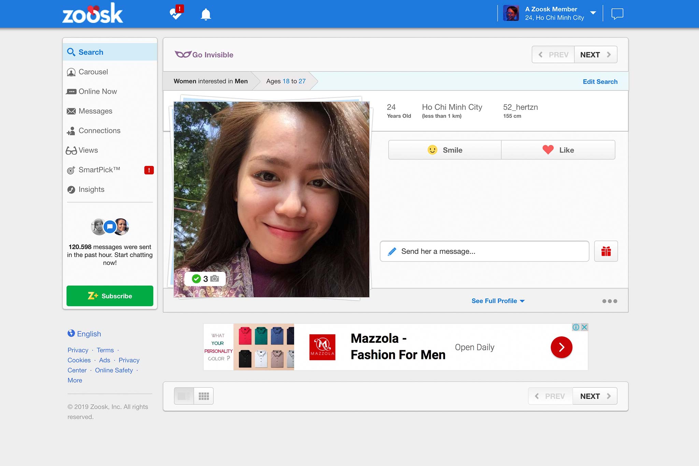Go to Online Now
The image size is (699, 466).
click(x=110, y=91)
